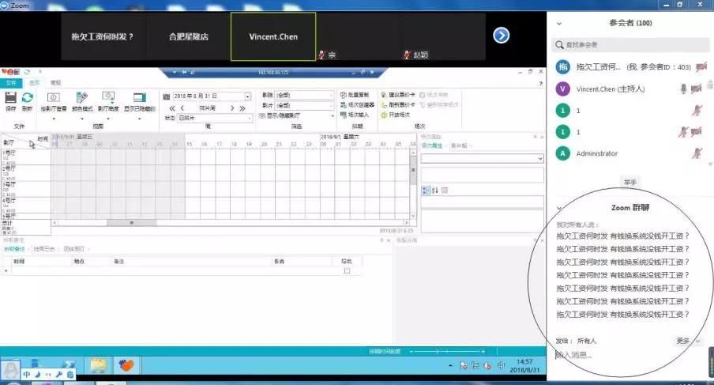Open the session properties combo box

pos(483,159)
